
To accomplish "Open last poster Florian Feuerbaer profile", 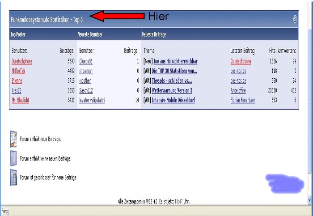I will coord(243,100).
